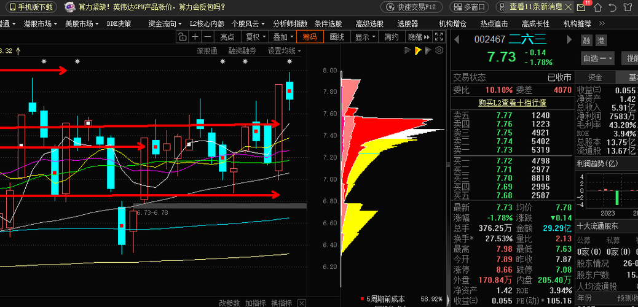Expand the 美股市场 menu
Viewport: 638px width, 307px height.
click(81, 23)
